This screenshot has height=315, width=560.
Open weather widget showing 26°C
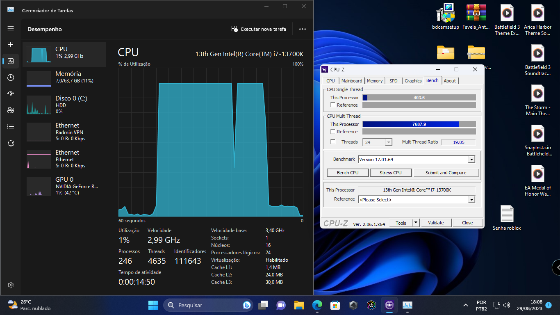pyautogui.click(x=30, y=305)
